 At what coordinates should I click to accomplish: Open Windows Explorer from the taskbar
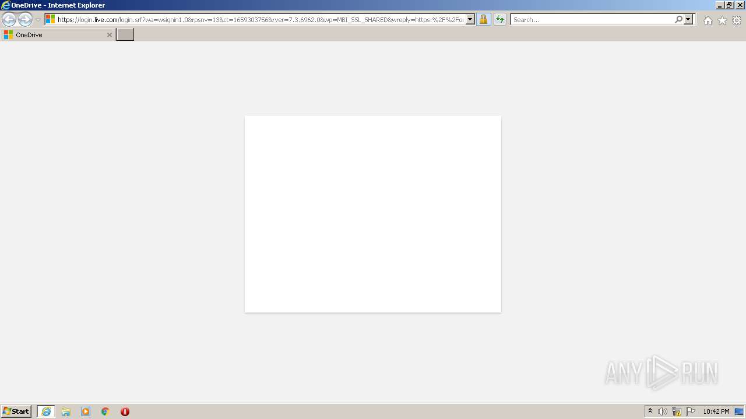pyautogui.click(x=66, y=411)
